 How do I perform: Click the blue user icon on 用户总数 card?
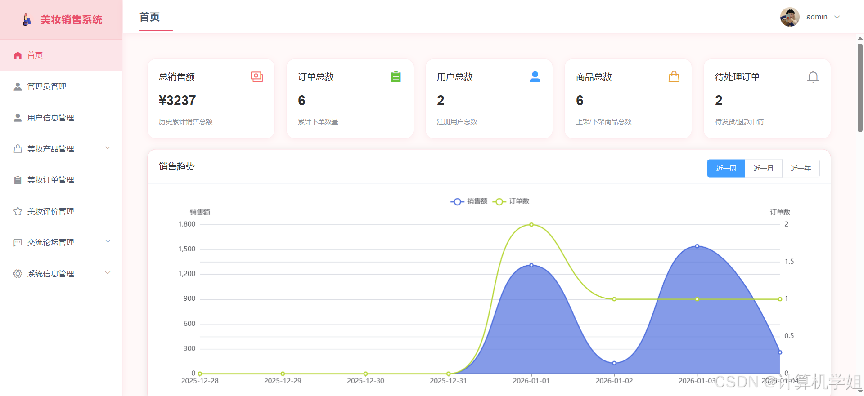535,77
